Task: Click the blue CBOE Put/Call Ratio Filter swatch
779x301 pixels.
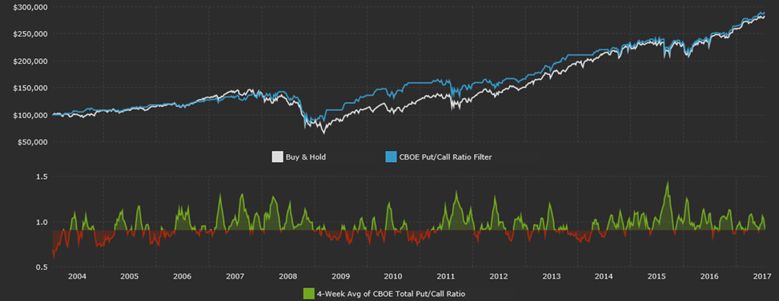Action: 391,157
